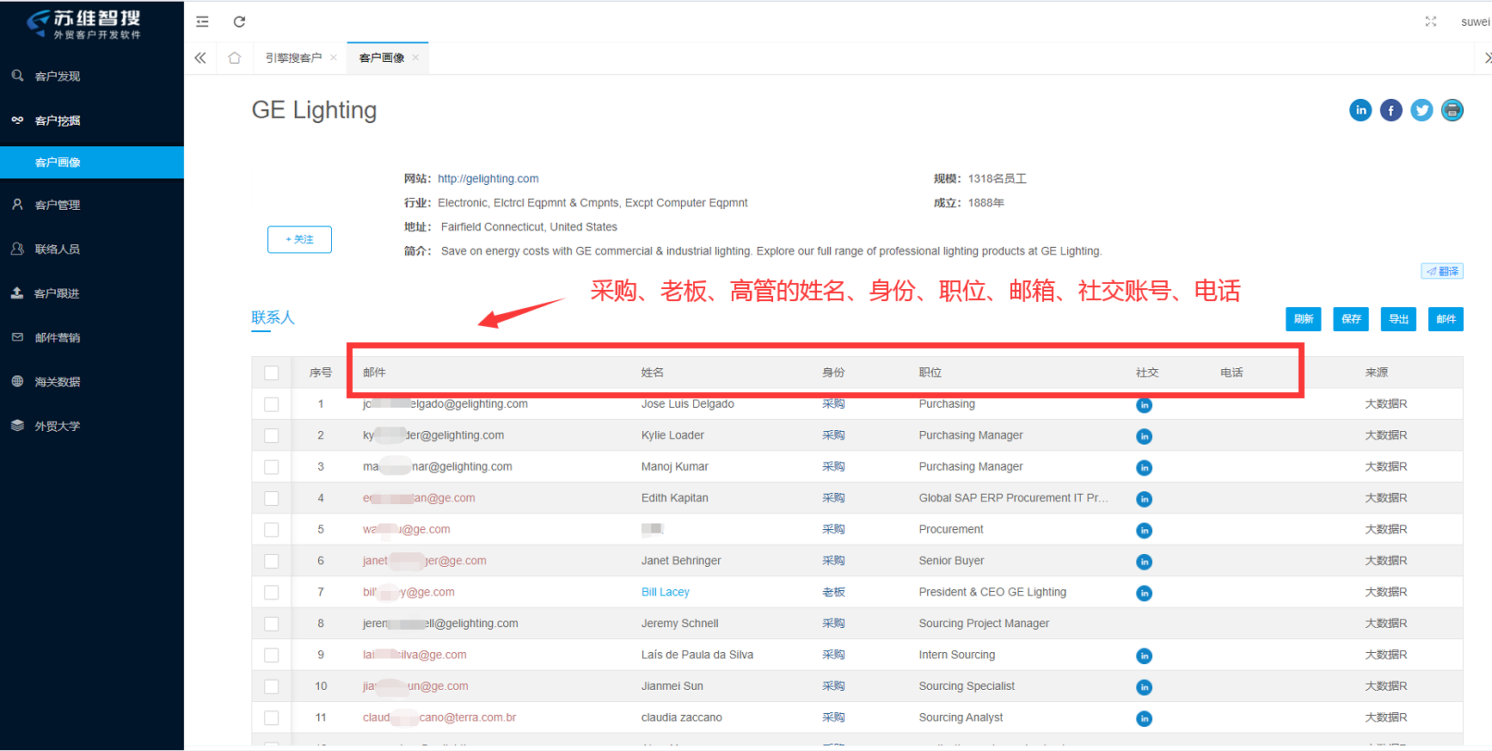Click the LinkedIn share icon beside company title
The width and height of the screenshot is (1492, 751).
(1360, 110)
